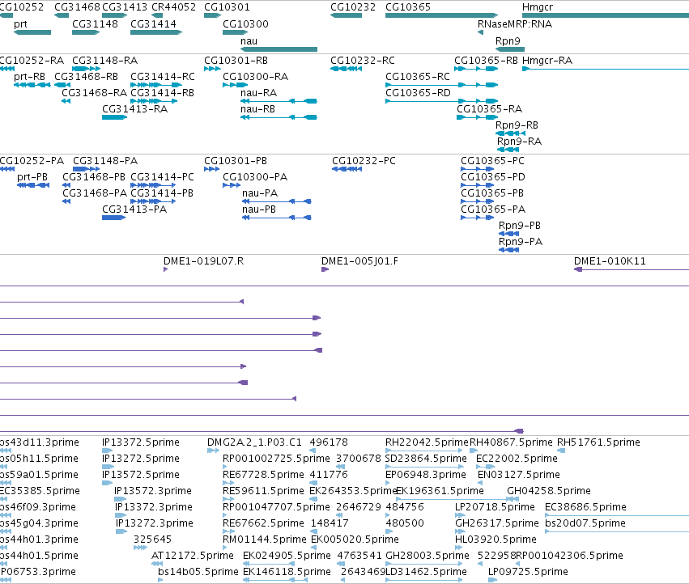Select the CG10300 gene feature

[x=235, y=32]
